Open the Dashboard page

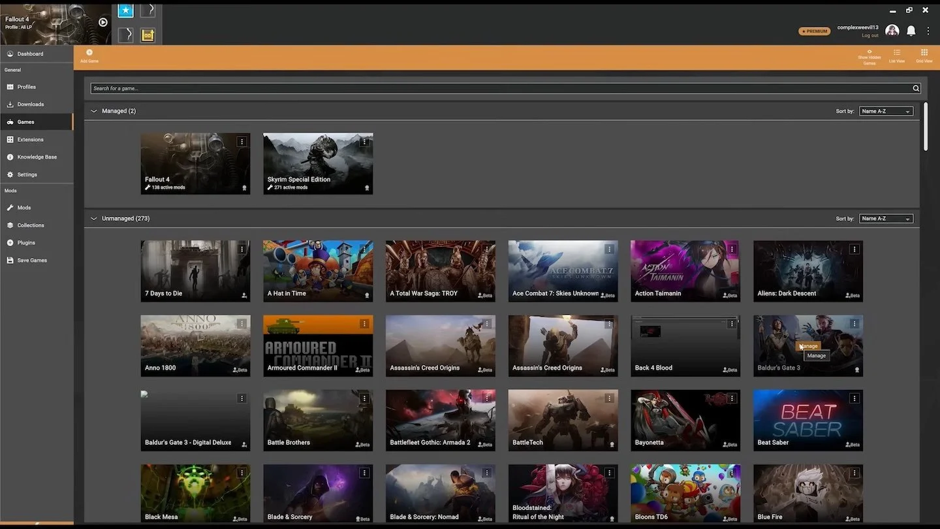[x=37, y=54]
